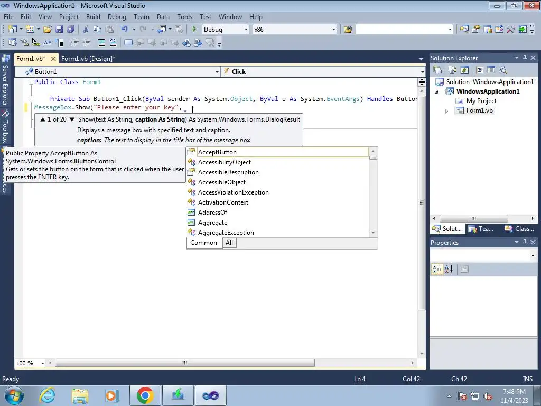Pin the Solution Explorer panel
The width and height of the screenshot is (541, 406).
tap(525, 58)
